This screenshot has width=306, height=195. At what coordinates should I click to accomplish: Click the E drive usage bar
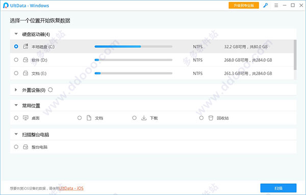(133, 74)
